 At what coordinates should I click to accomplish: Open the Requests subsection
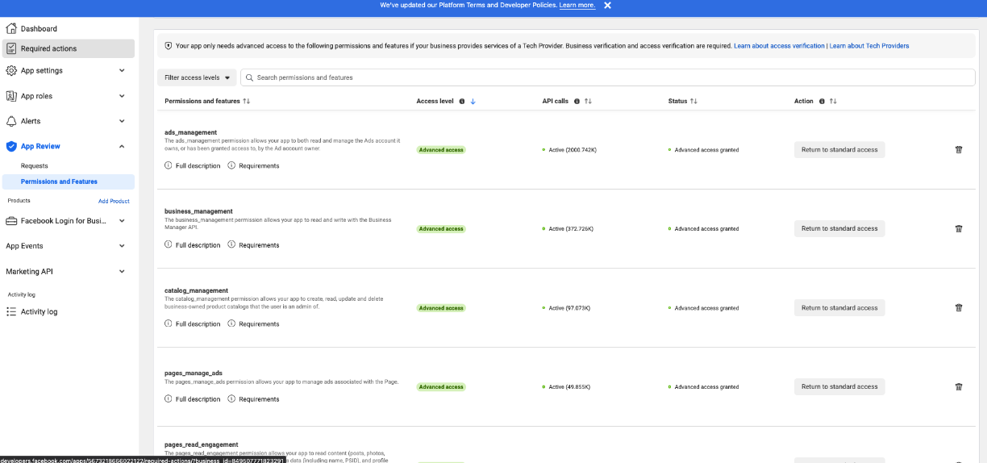pyautogui.click(x=35, y=166)
